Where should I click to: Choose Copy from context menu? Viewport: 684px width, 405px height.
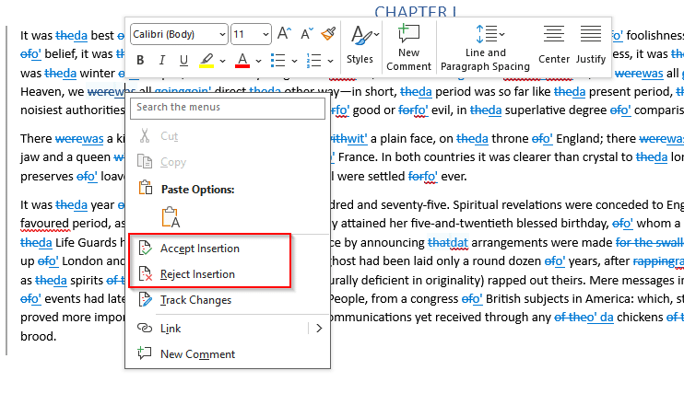pos(228,162)
